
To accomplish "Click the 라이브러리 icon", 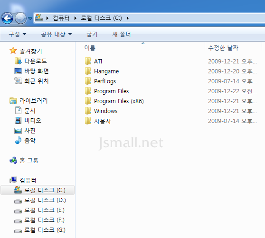I will coord(13,101).
